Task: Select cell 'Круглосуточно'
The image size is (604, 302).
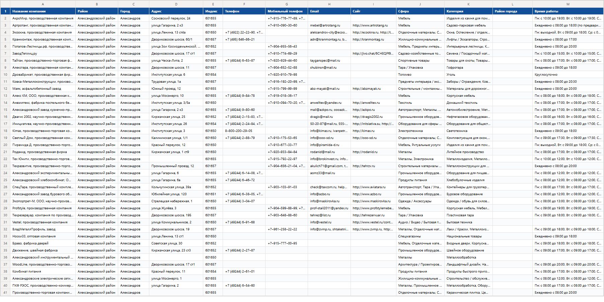Action: pyautogui.click(x=568, y=74)
